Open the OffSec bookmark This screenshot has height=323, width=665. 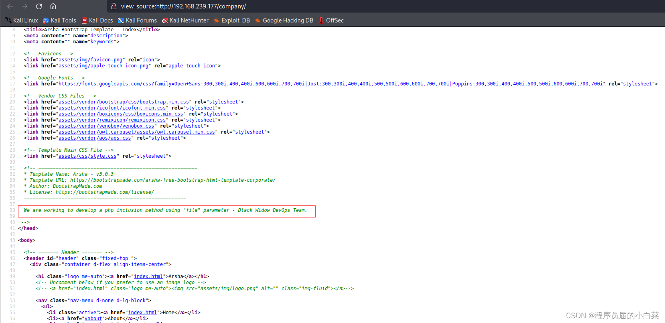tap(331, 20)
